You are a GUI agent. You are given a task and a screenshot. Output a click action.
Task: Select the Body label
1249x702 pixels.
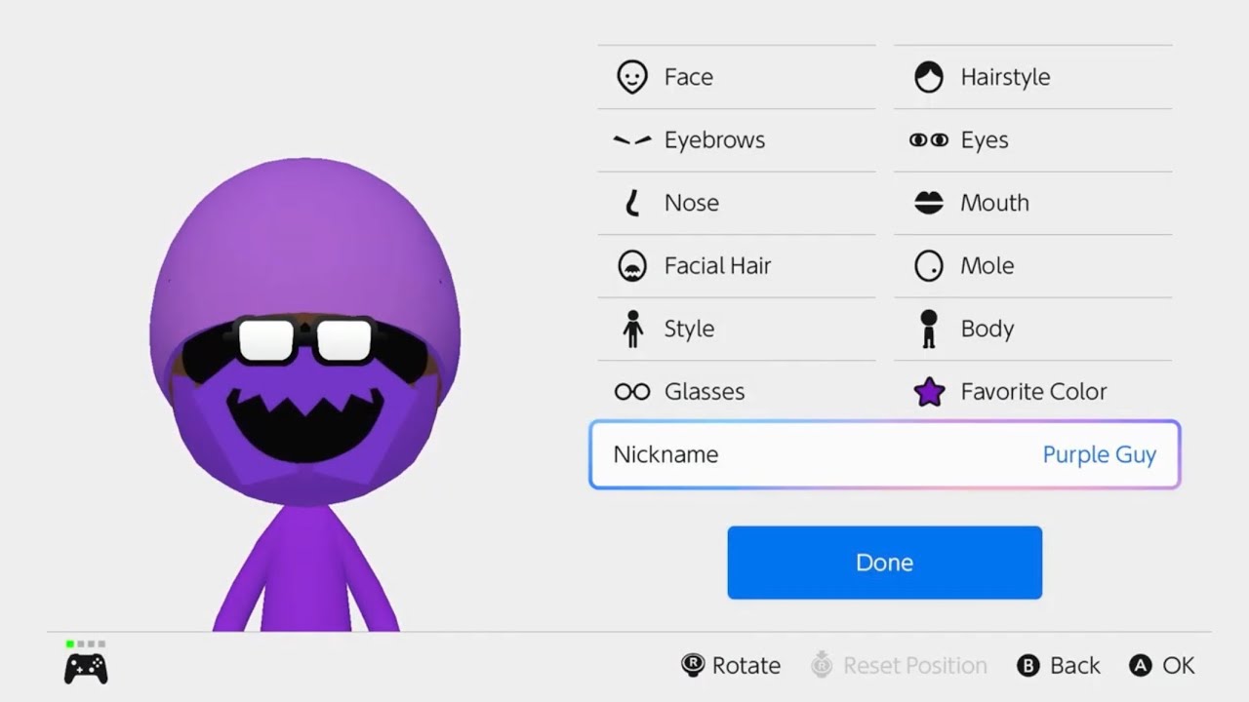coord(987,330)
